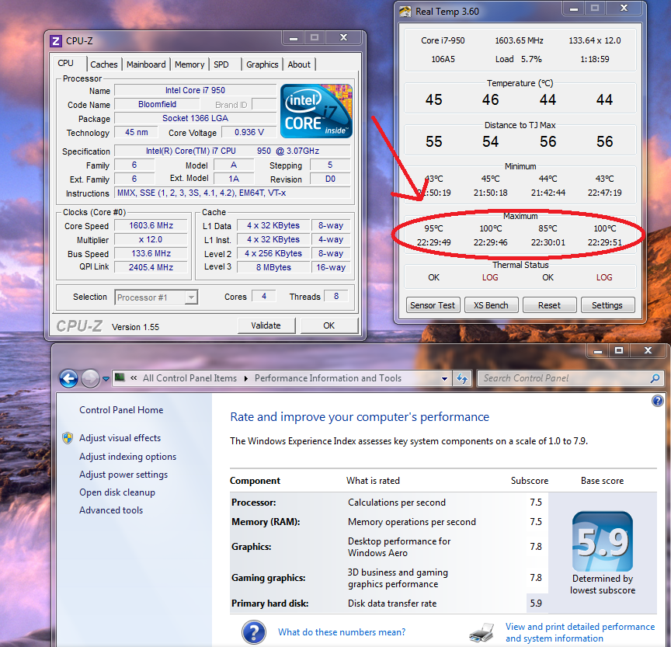This screenshot has height=647, width=671.
Task: Click the Core Voltage 0.936 V value
Action: click(x=249, y=133)
